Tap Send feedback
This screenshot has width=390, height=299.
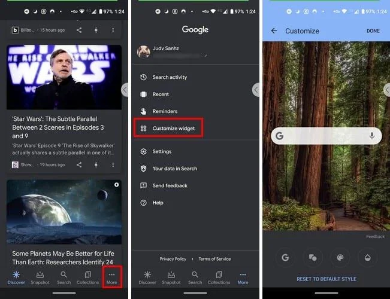click(170, 185)
